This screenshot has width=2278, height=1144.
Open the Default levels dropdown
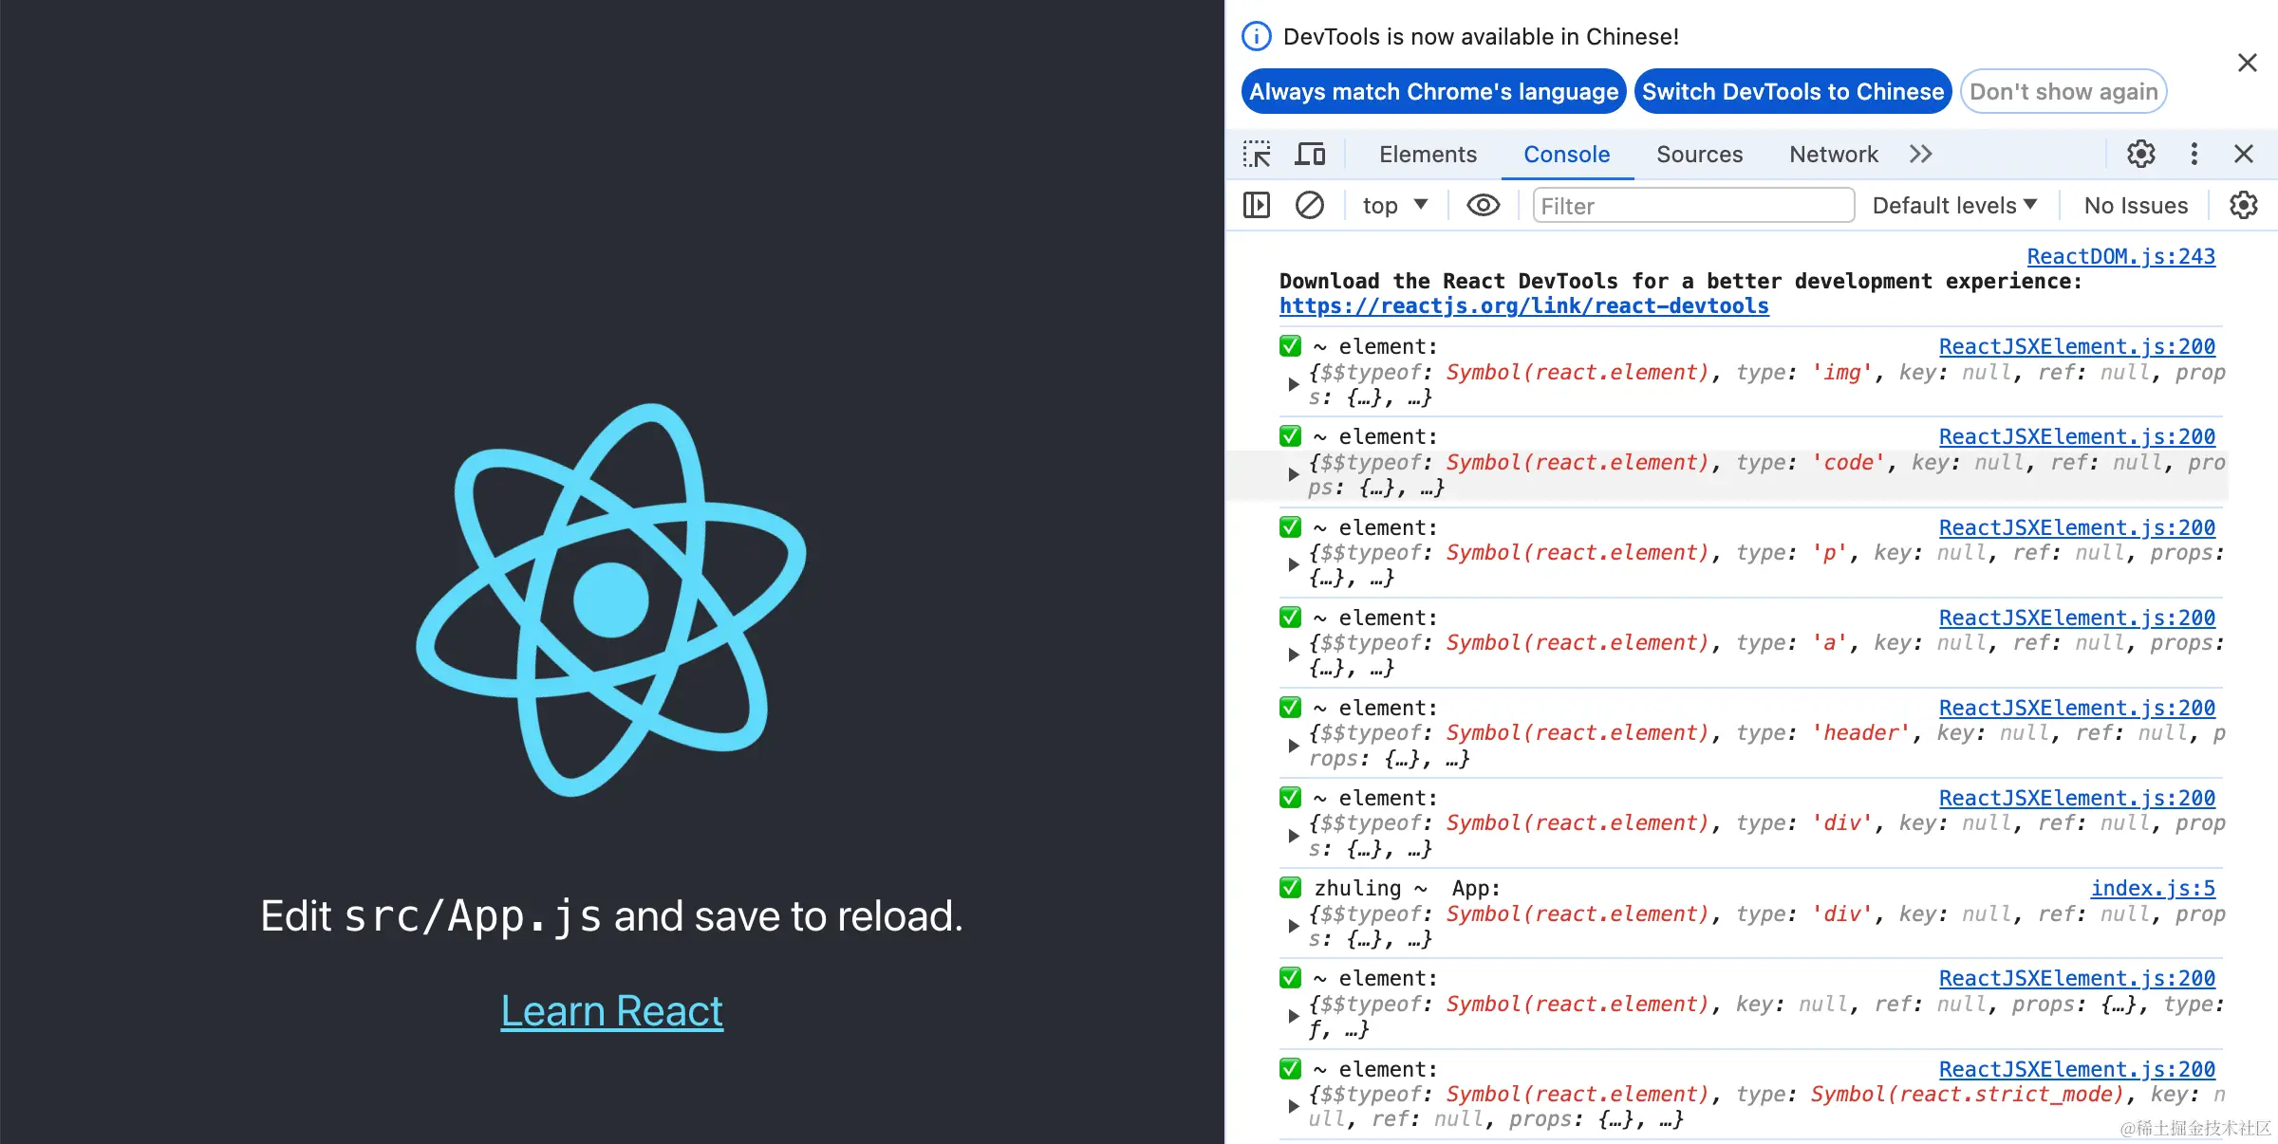click(x=1954, y=205)
